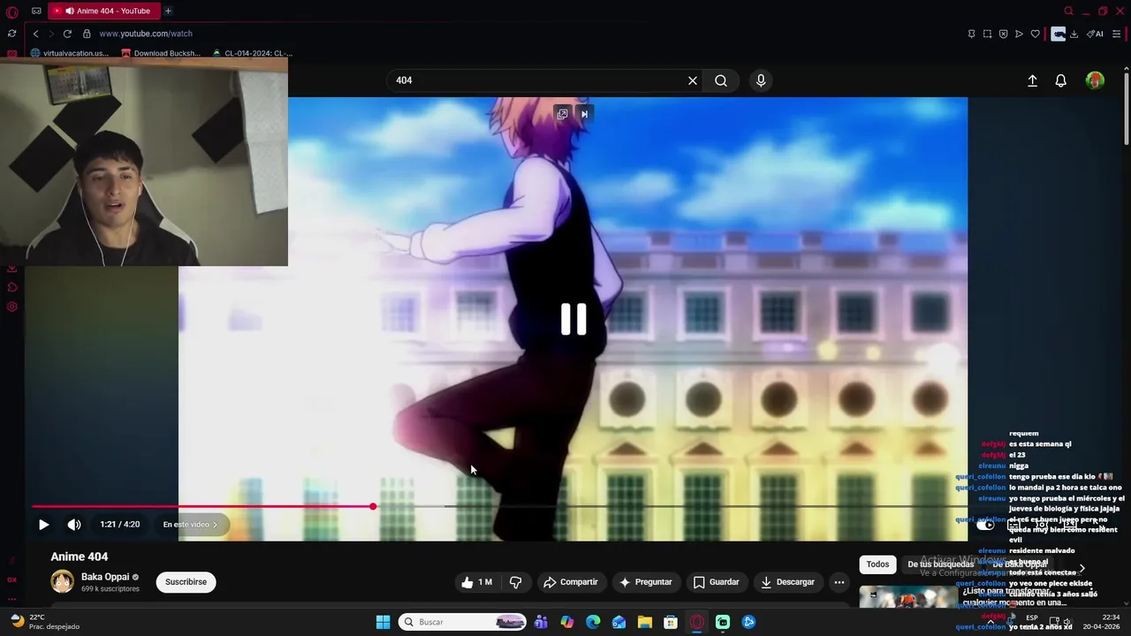Take a snapshot with the capture icon
This screenshot has width=1131, height=636.
[x=987, y=34]
